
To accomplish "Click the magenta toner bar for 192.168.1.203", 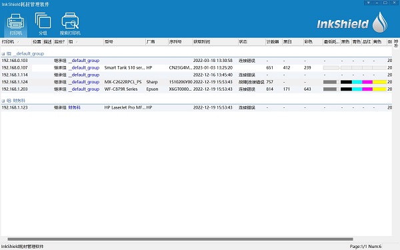I will click(x=367, y=89).
